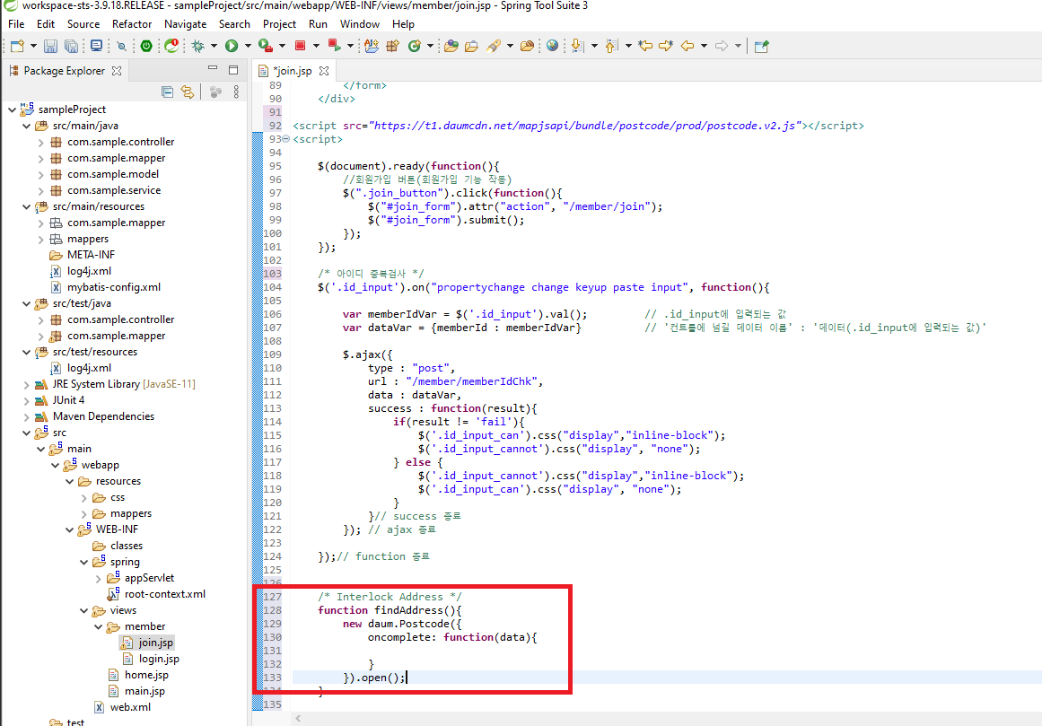Click the green Boot Dashboard power icon
The height and width of the screenshot is (726, 1042).
(146, 46)
